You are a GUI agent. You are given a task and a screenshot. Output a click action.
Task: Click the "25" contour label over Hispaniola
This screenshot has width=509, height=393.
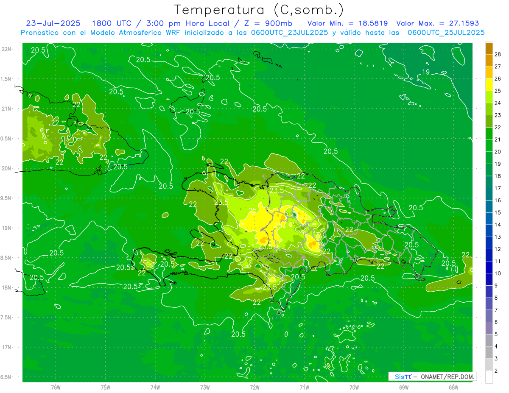(x=252, y=210)
